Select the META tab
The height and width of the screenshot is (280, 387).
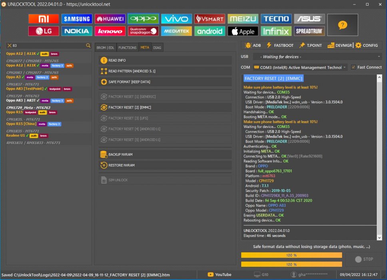(145, 48)
